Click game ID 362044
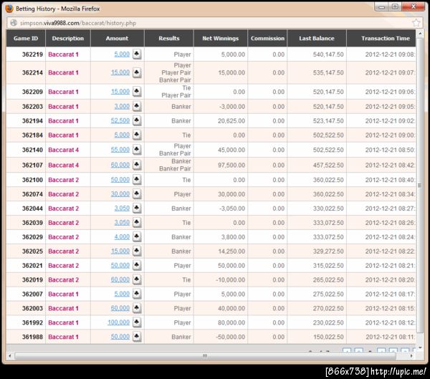 (x=32, y=208)
